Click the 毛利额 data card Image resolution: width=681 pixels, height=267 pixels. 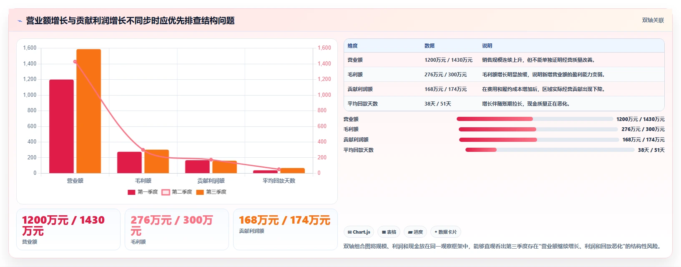click(x=177, y=229)
